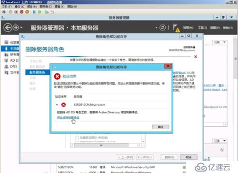Go forward in Server Manager
This screenshot has width=238, height=173.
pos(16,28)
